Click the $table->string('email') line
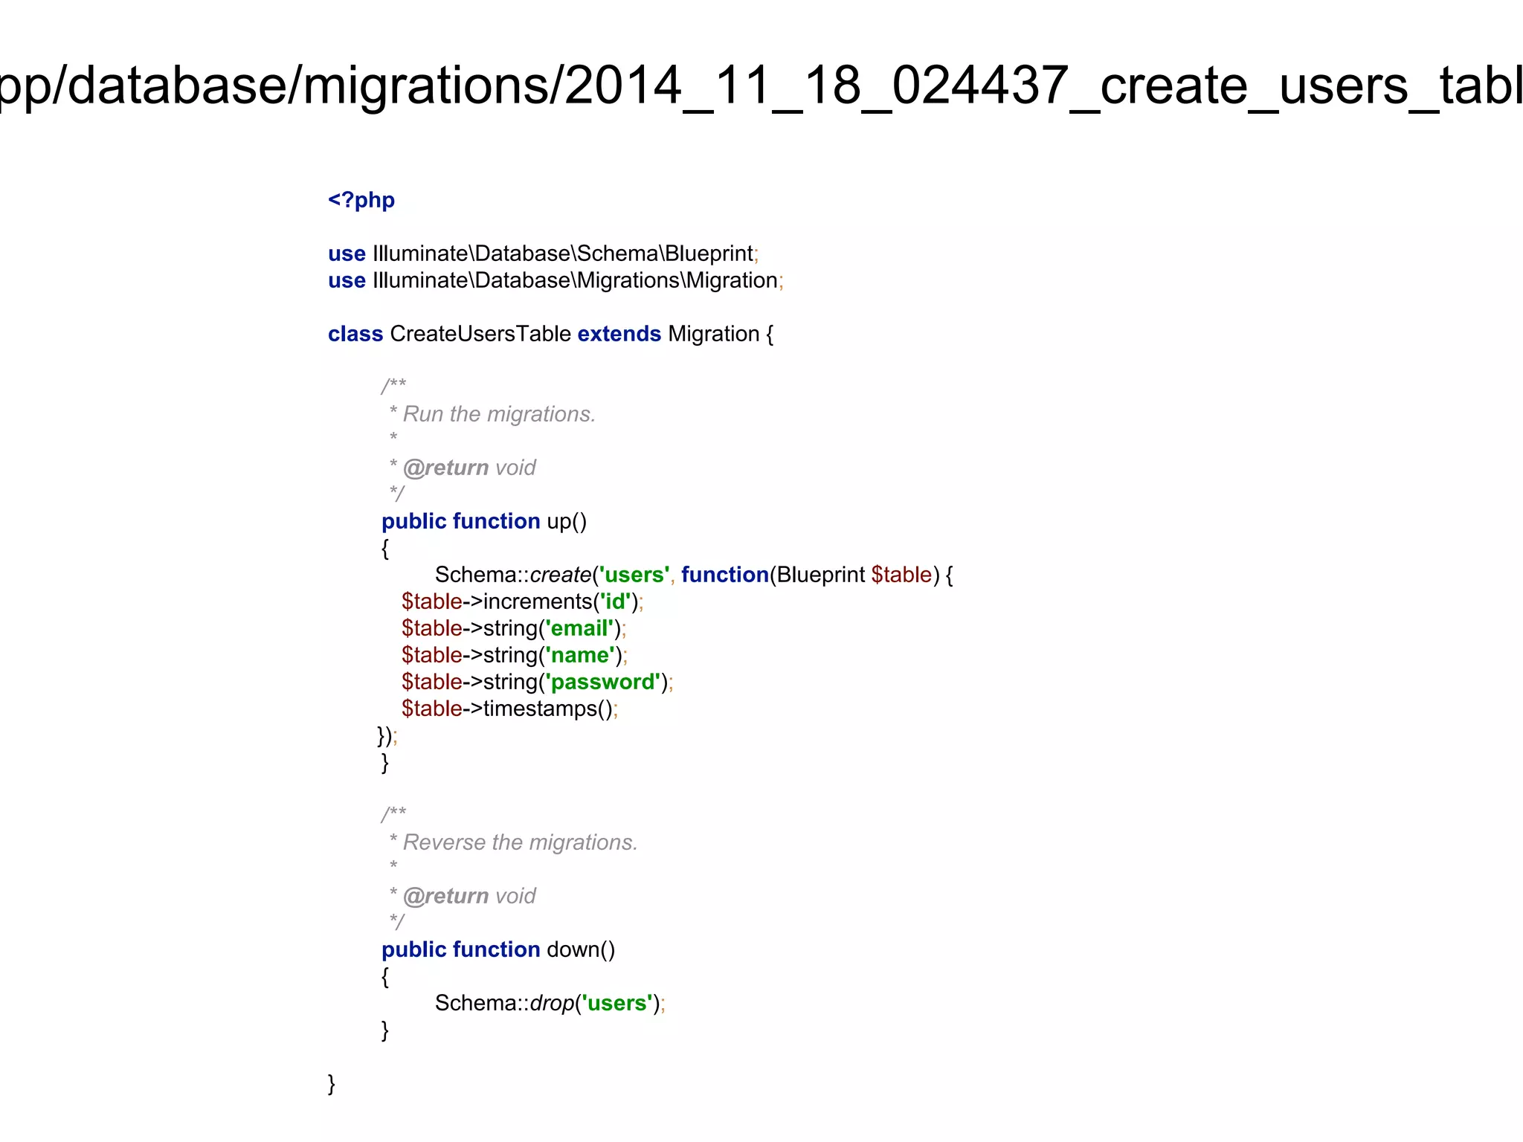The width and height of the screenshot is (1523, 1142). pyautogui.click(x=514, y=628)
